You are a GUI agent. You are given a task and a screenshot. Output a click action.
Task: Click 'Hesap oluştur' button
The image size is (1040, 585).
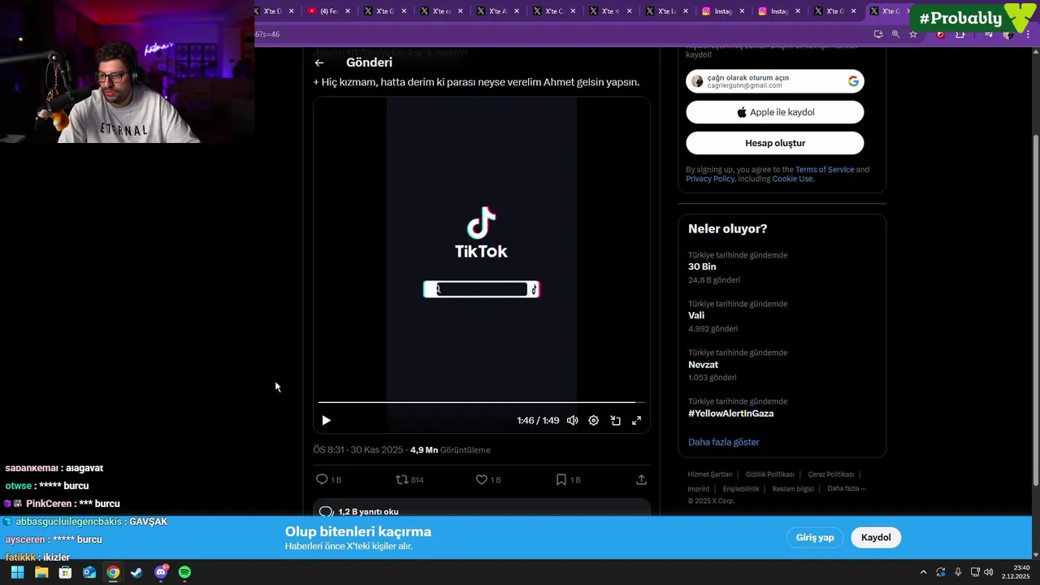[x=775, y=143]
